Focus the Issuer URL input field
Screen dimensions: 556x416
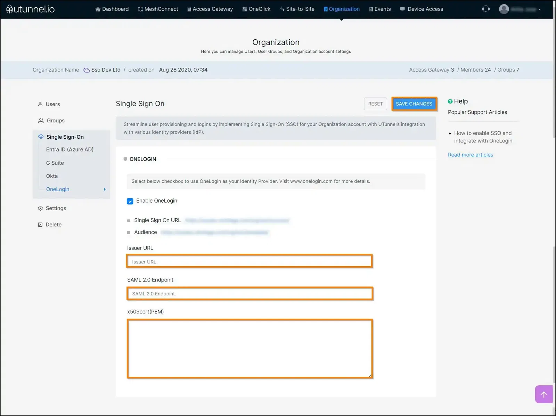tap(250, 261)
